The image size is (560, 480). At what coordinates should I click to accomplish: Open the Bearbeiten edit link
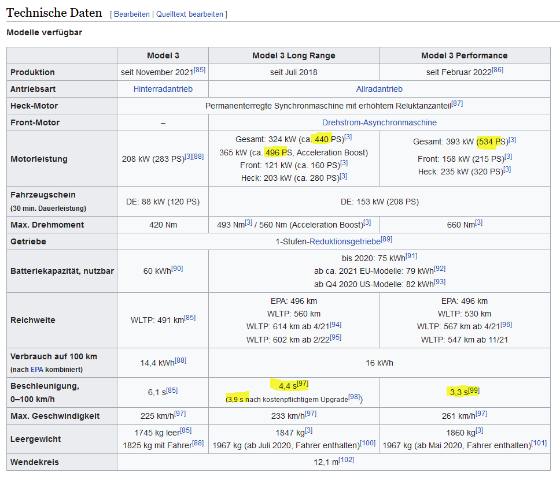(x=132, y=14)
